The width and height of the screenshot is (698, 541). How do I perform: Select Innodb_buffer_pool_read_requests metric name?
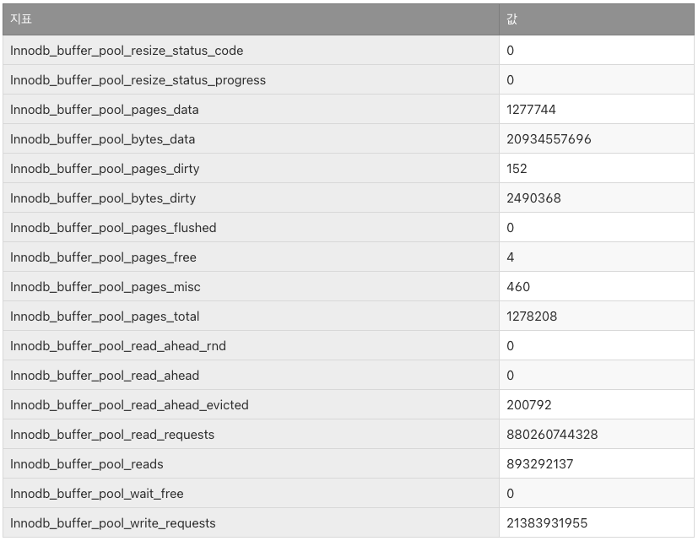(x=112, y=435)
